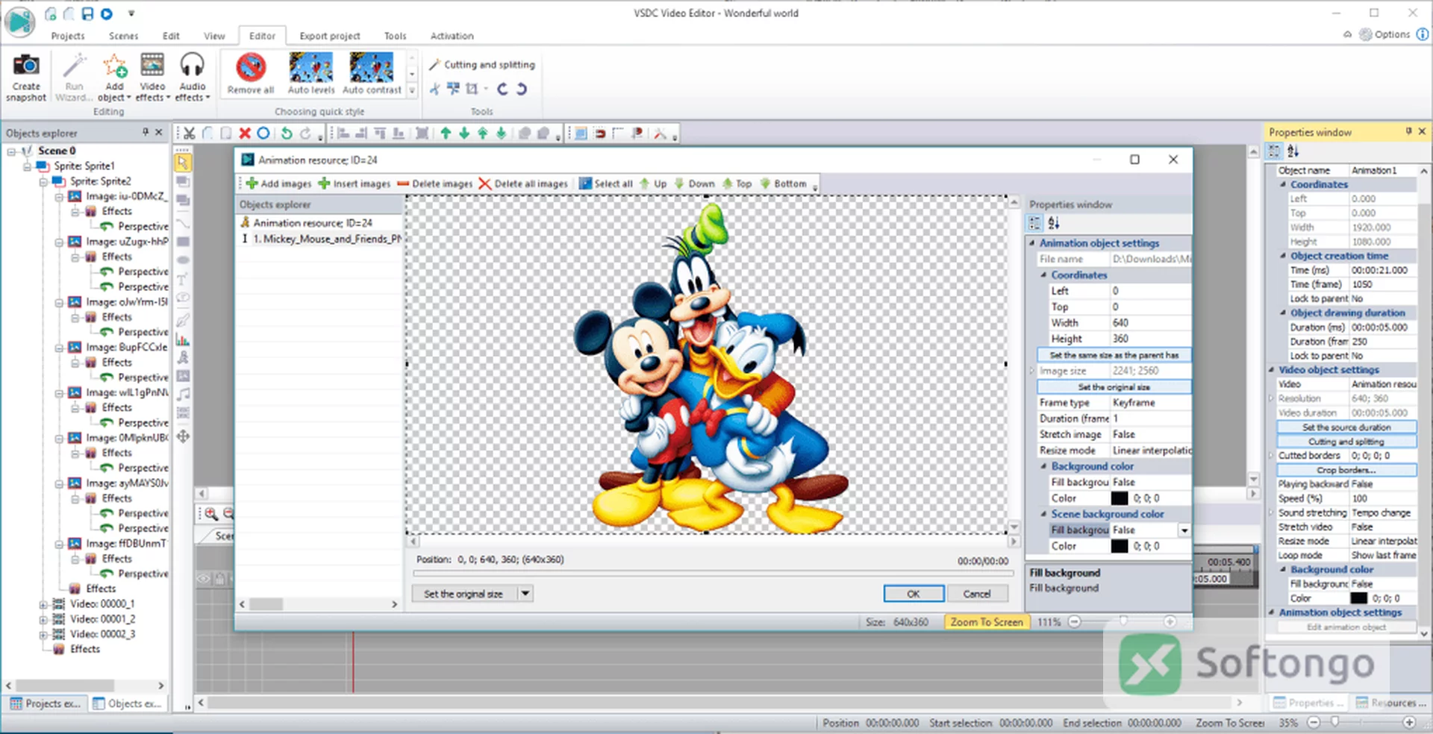Click Delete all images toolbar button
Screen dimensions: 1433x734
click(523, 183)
